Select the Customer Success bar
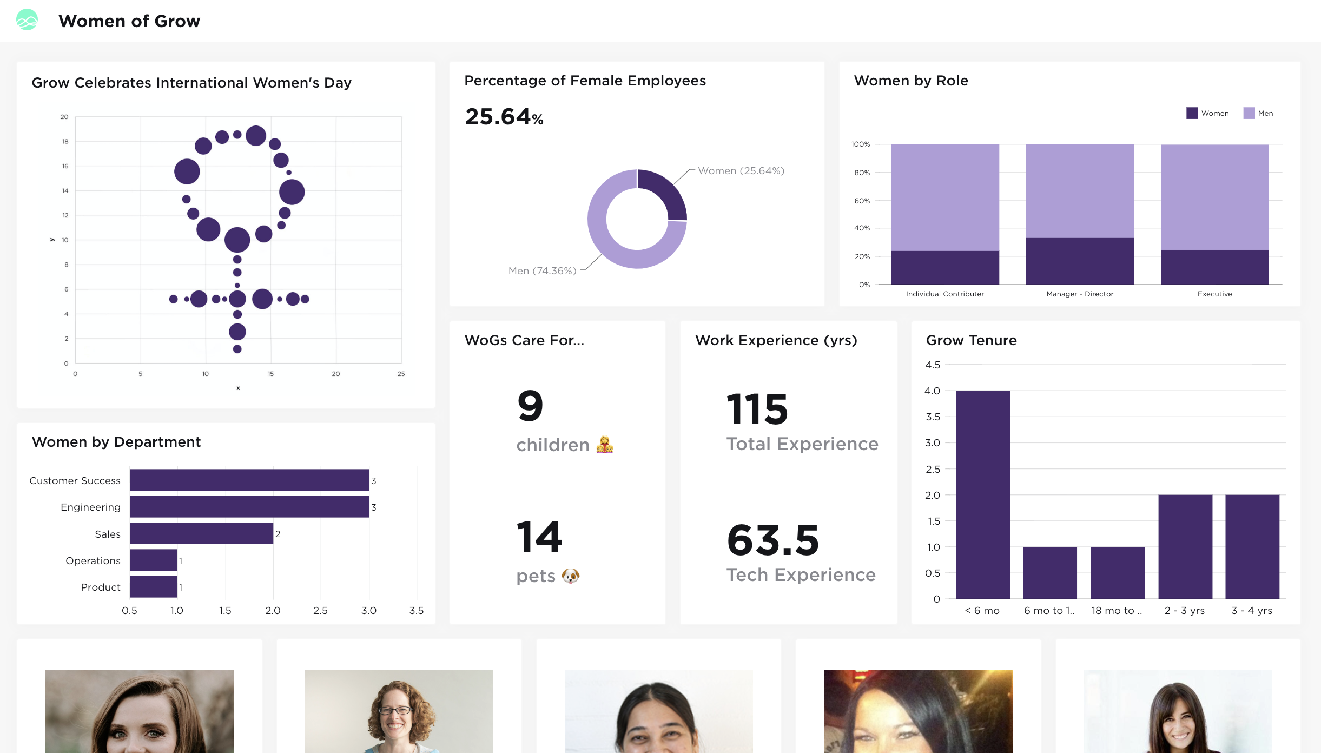This screenshot has width=1321, height=753. tap(249, 480)
